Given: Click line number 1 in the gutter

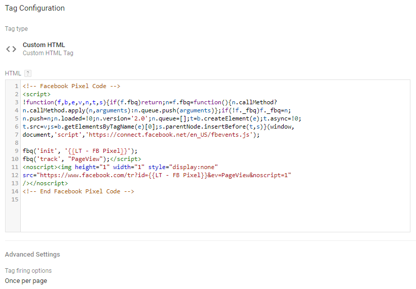Looking at the screenshot, I should [x=16, y=86].
